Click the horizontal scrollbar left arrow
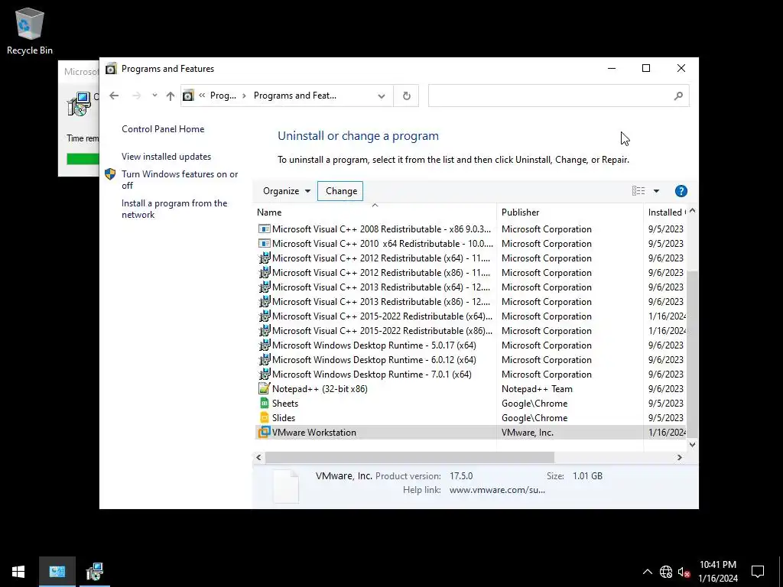 258,457
